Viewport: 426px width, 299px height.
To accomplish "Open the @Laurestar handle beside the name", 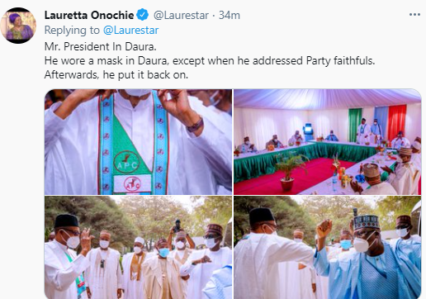I will [x=181, y=15].
